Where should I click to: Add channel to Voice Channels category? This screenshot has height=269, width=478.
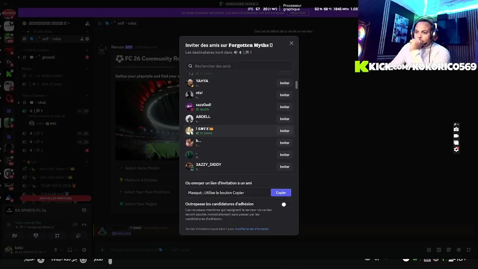click(87, 96)
